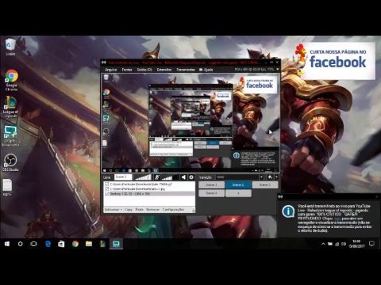Screen dimensions: 381x285
Task: Open the taskbar clock and date
Action: click(x=356, y=244)
